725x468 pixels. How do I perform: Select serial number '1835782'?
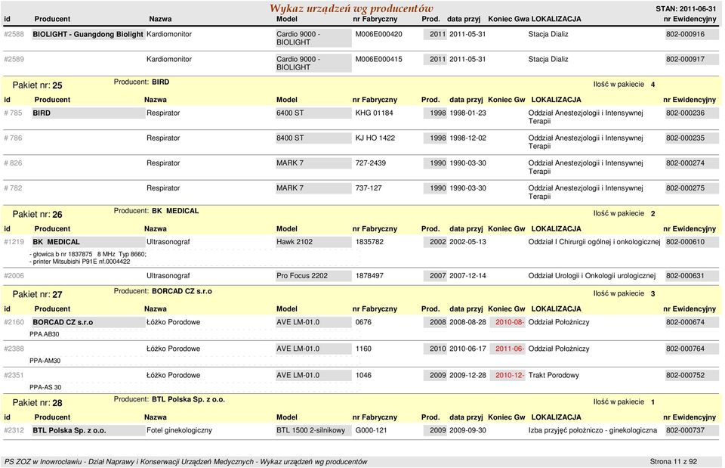(369, 242)
